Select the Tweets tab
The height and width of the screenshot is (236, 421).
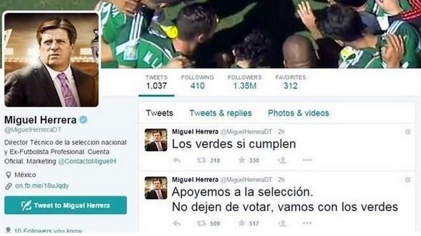point(159,113)
